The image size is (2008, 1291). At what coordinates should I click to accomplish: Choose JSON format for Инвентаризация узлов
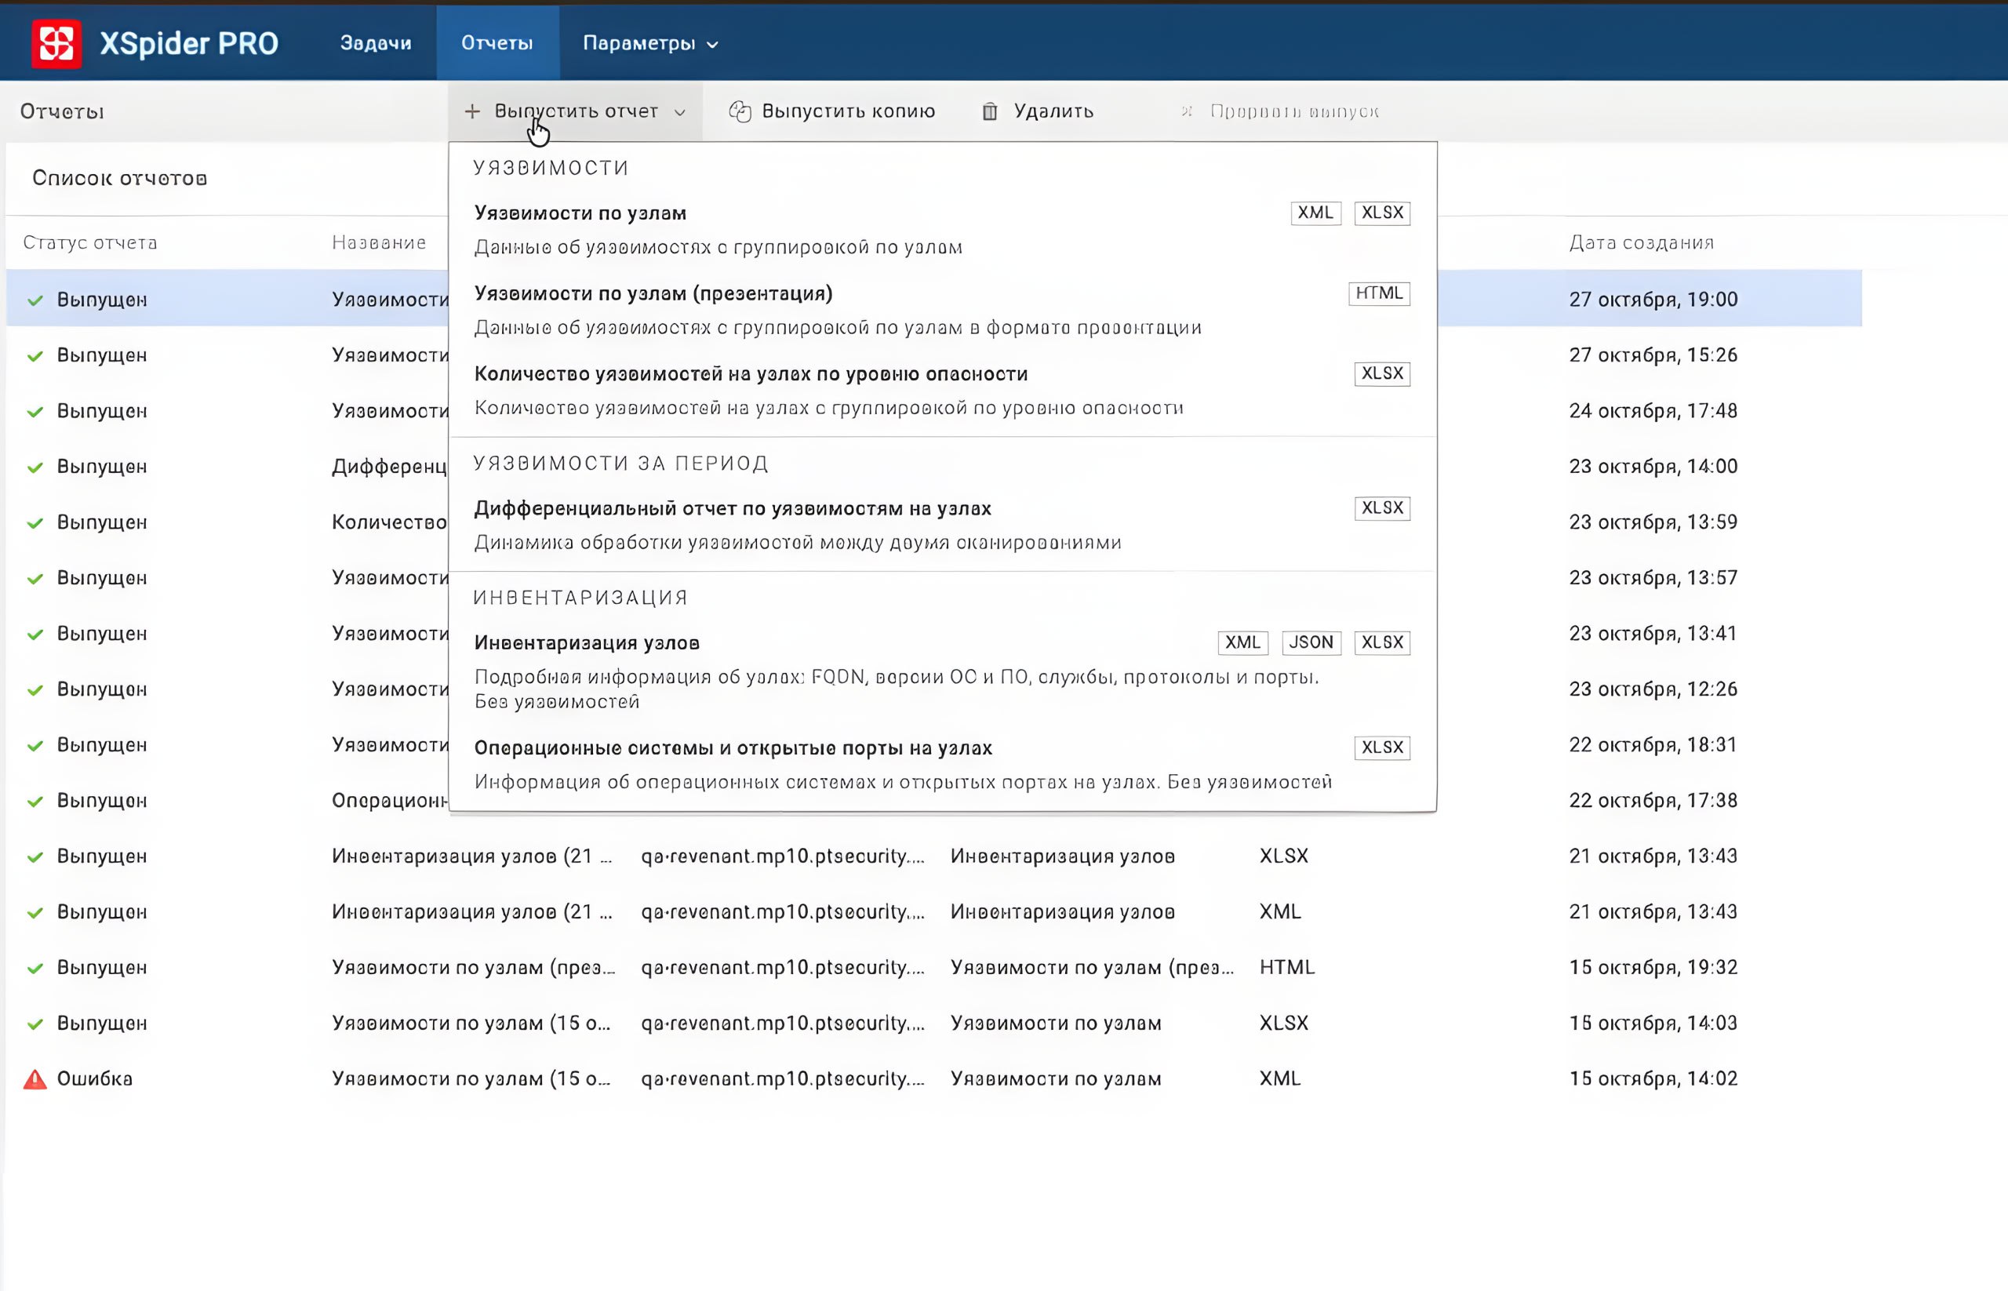pyautogui.click(x=1311, y=643)
